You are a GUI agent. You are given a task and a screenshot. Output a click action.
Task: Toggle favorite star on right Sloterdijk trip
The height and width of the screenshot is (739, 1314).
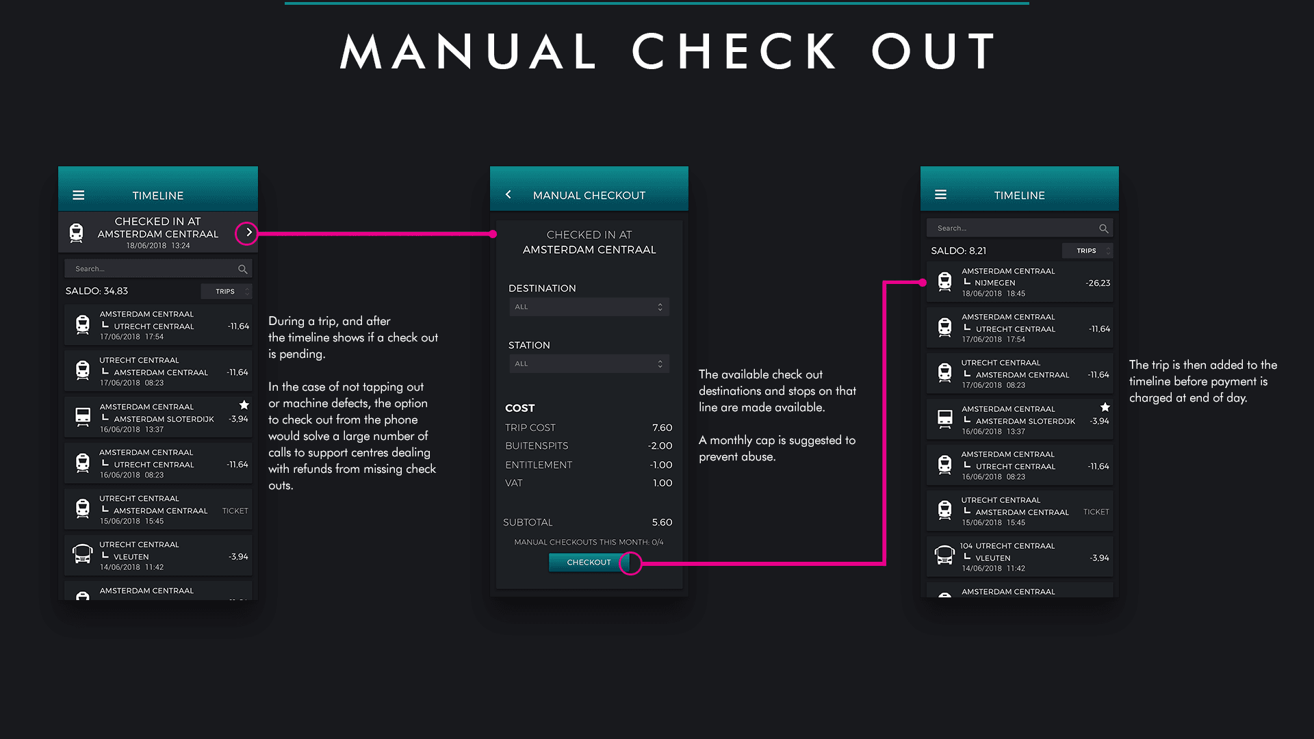point(1105,407)
